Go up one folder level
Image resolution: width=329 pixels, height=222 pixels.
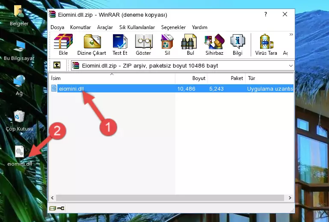coord(57,65)
